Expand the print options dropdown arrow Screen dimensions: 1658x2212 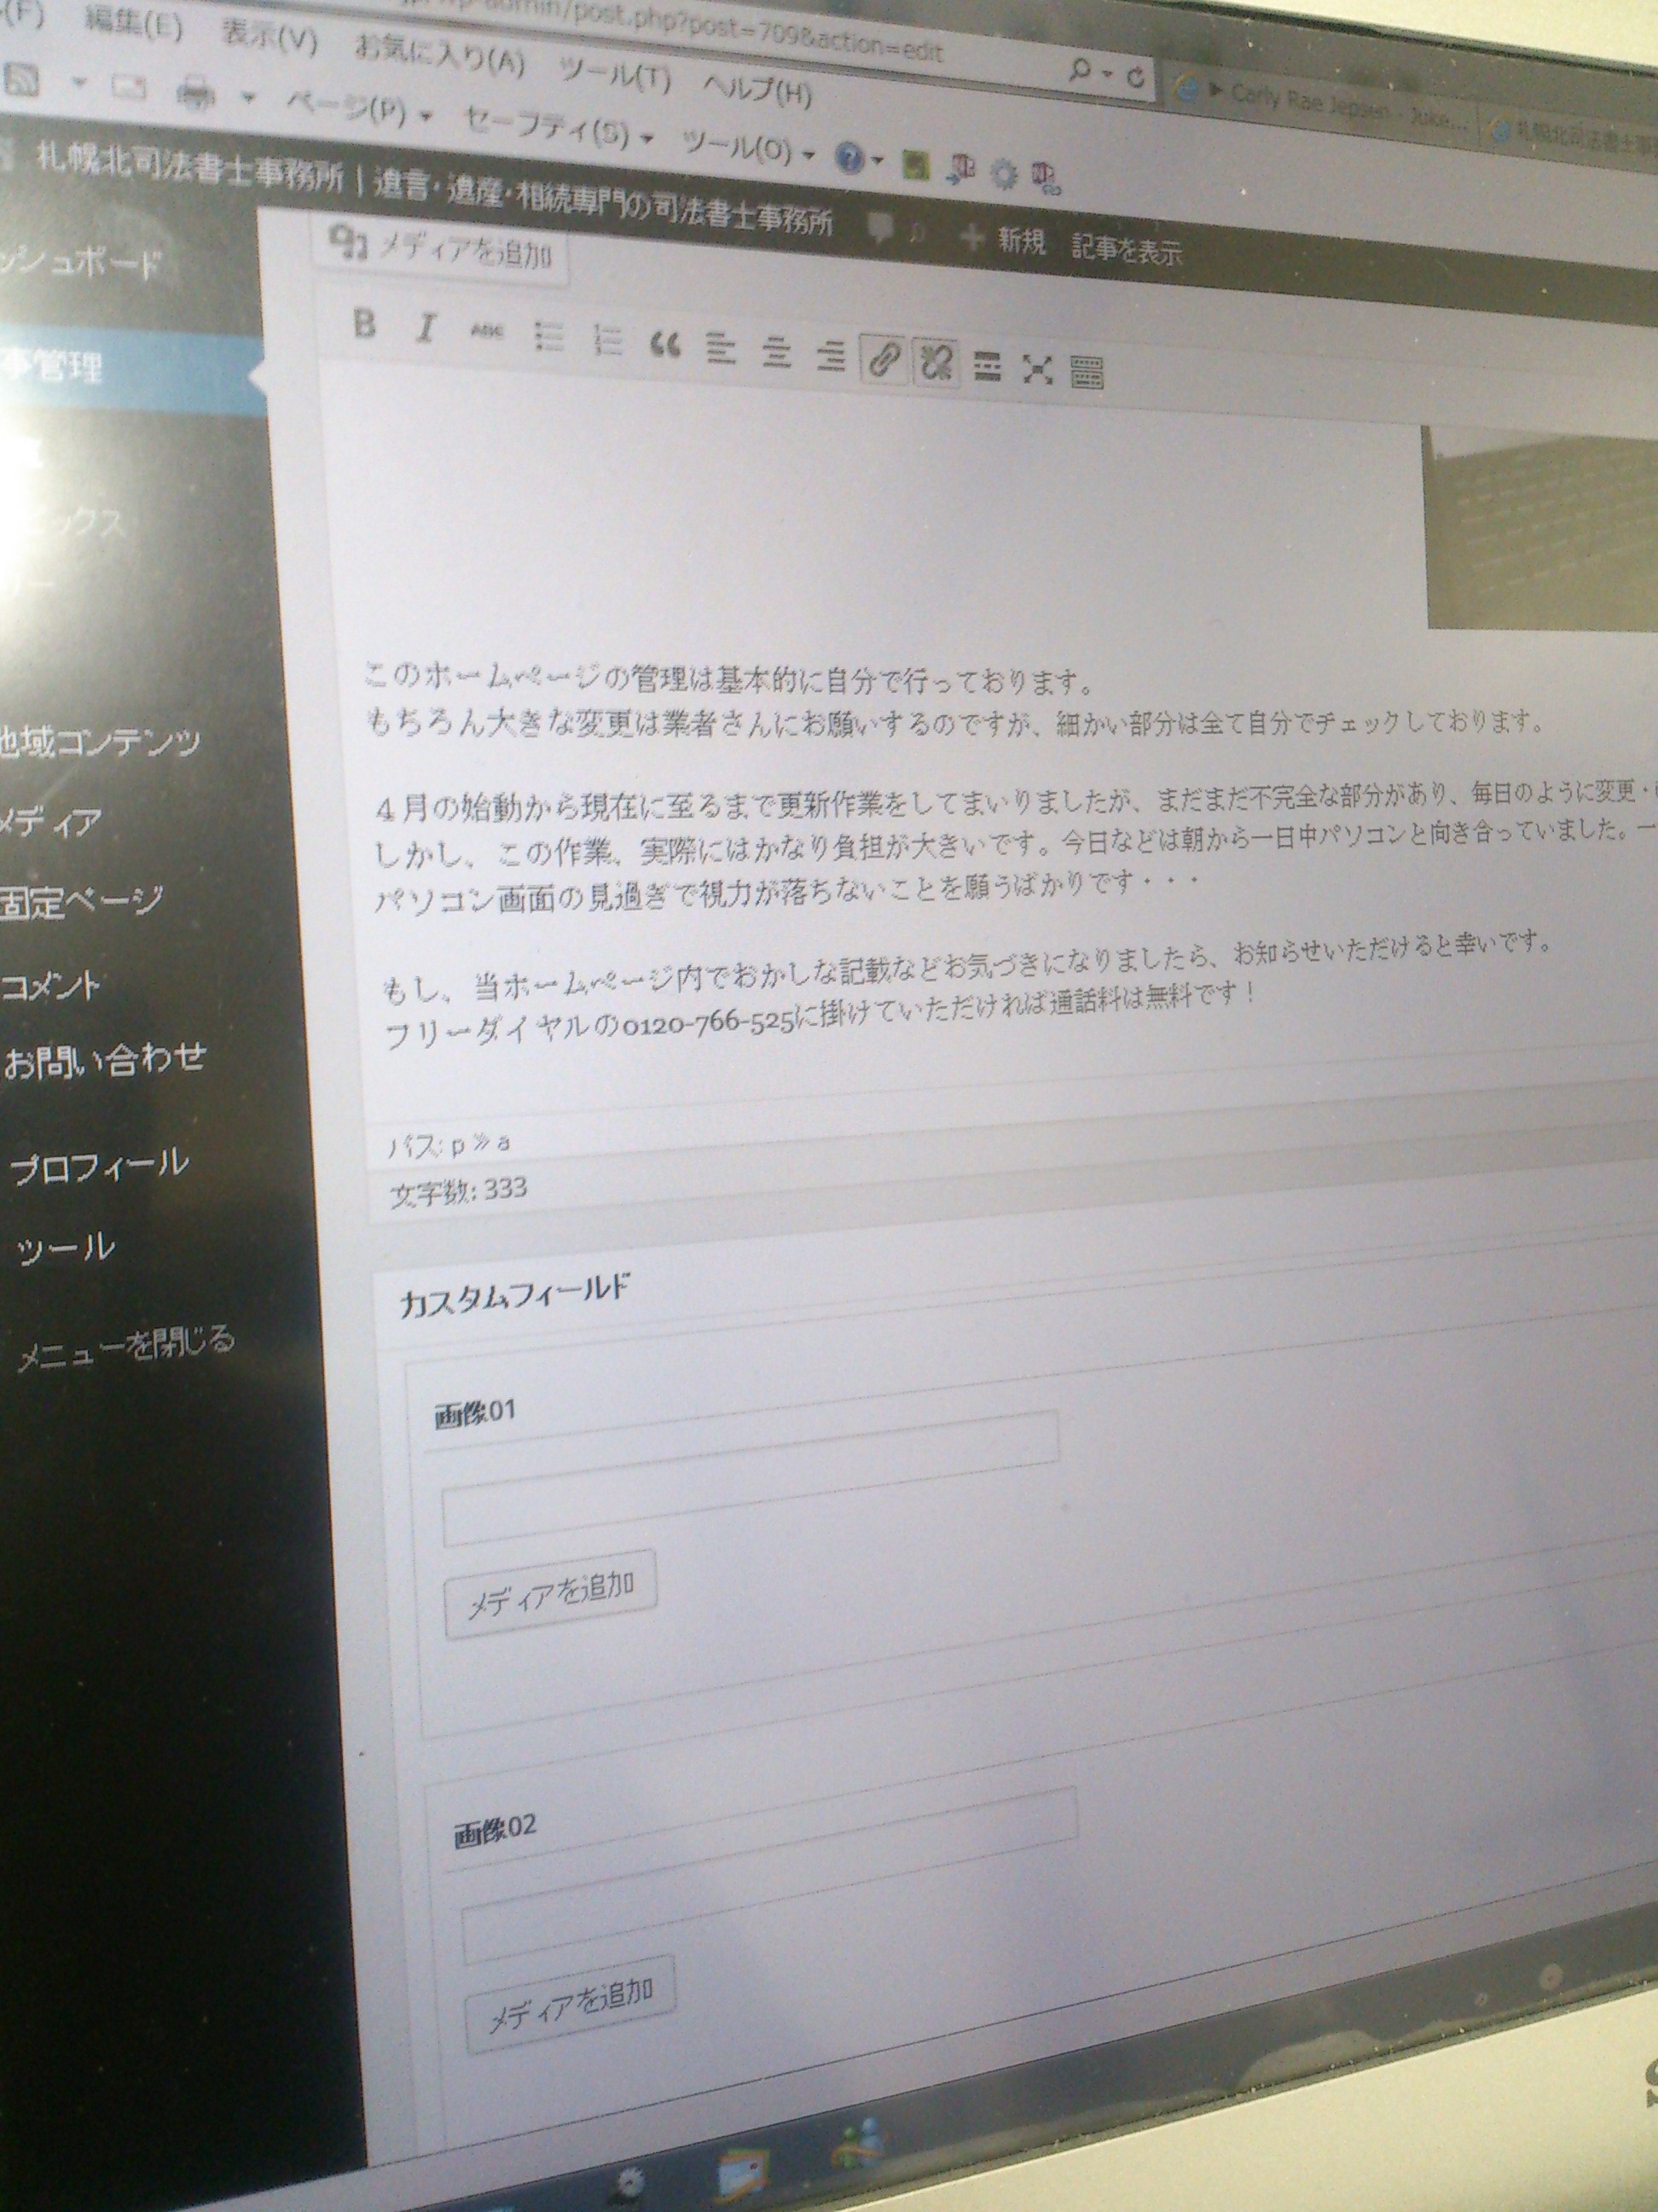250,99
